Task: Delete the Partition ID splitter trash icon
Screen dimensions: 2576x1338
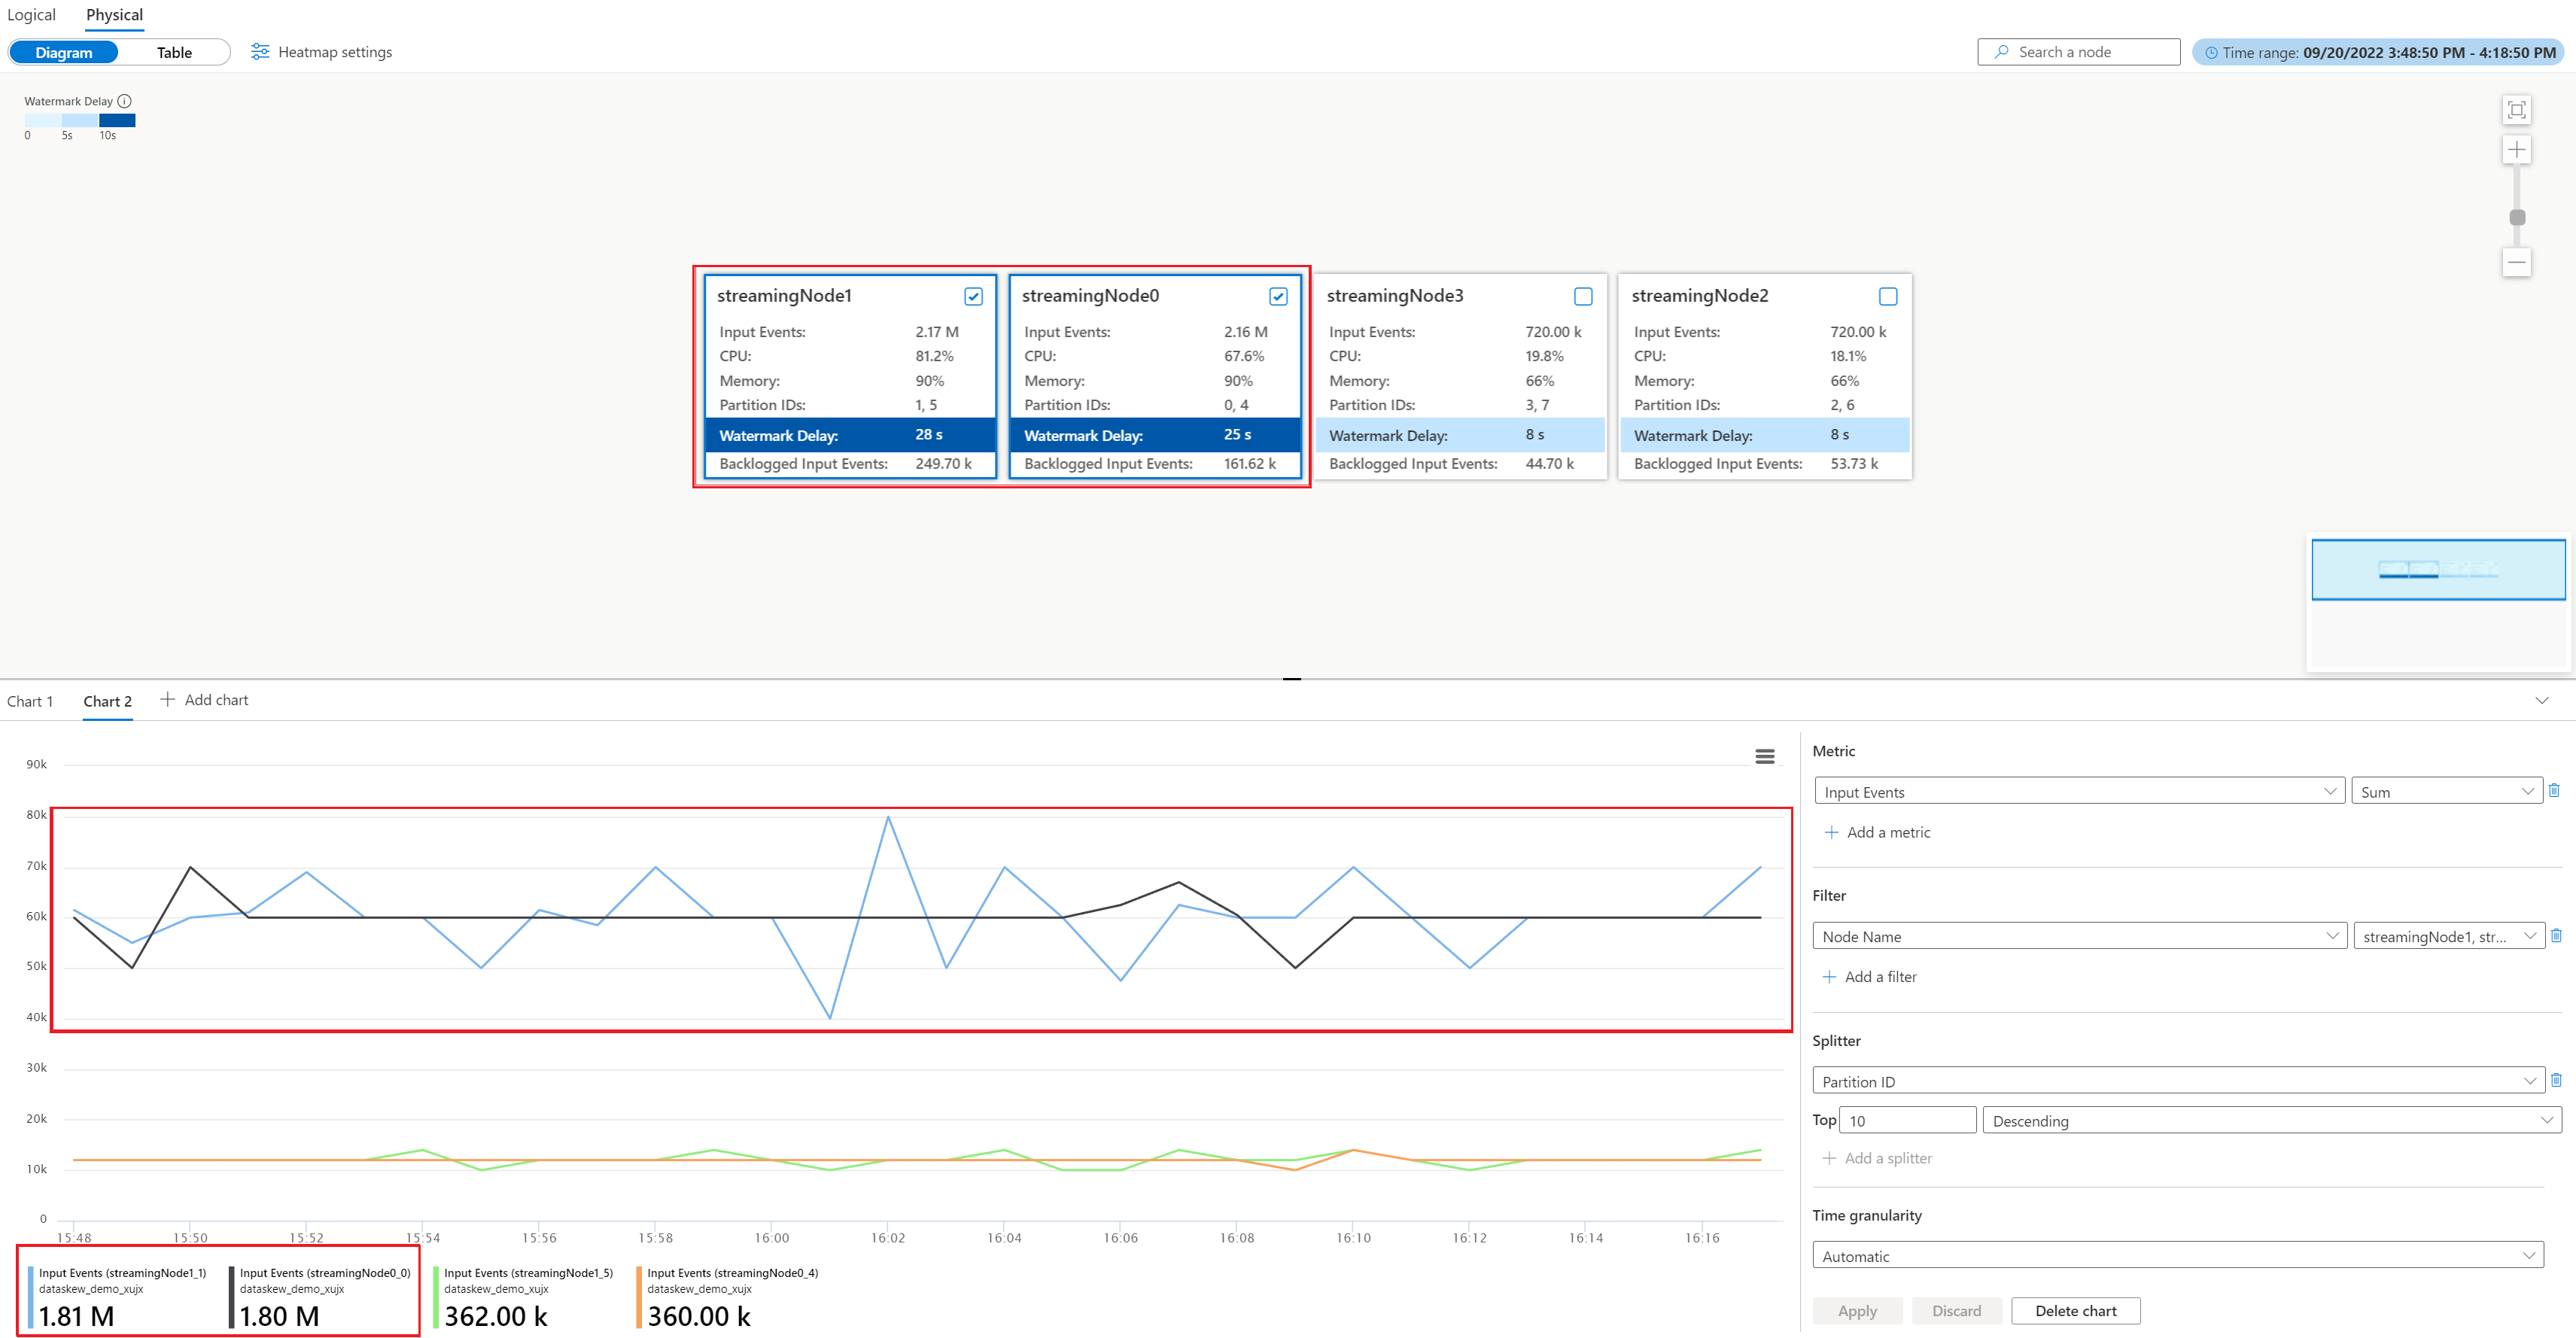Action: [x=2556, y=1081]
